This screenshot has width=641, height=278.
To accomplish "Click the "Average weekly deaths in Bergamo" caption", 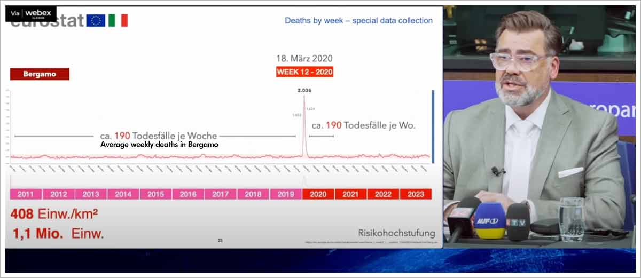I will [x=159, y=145].
